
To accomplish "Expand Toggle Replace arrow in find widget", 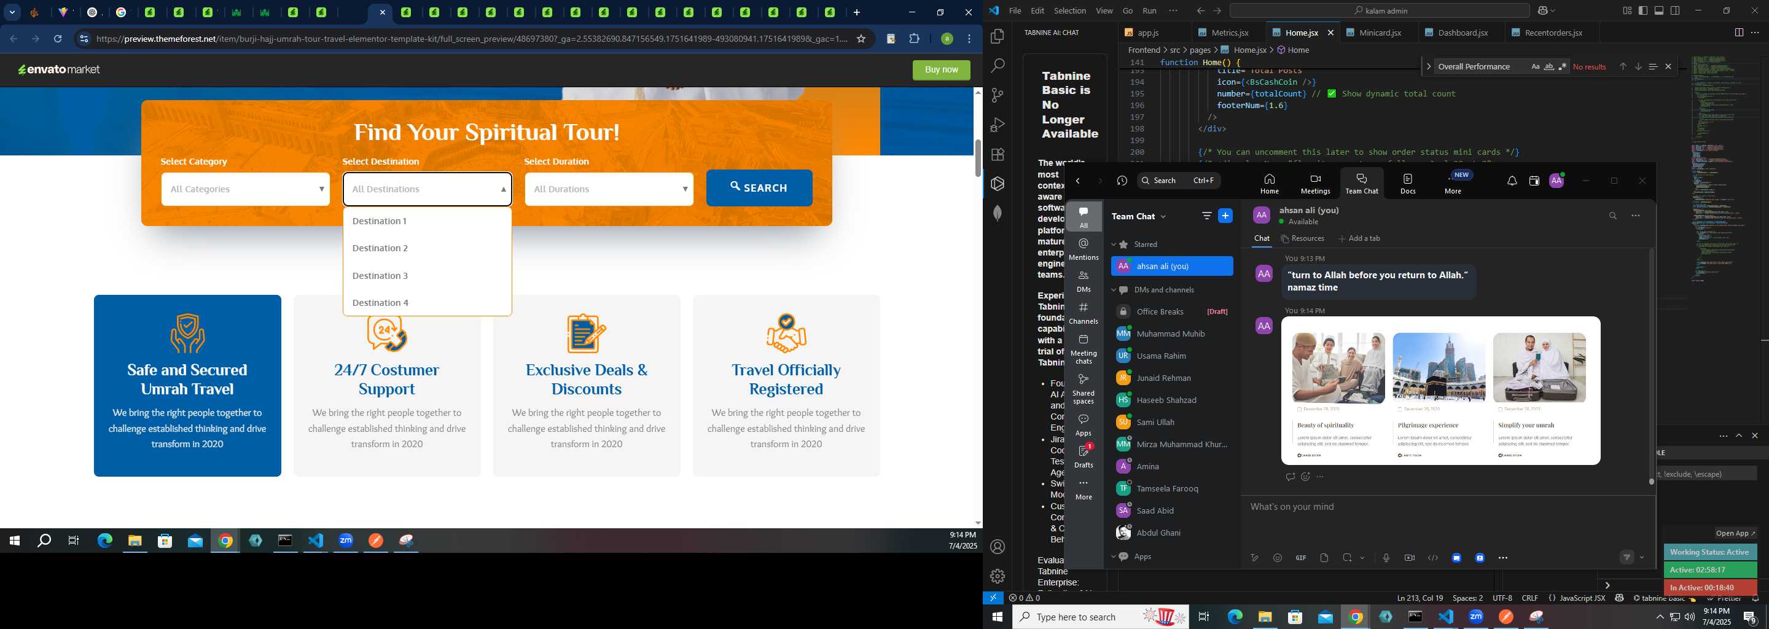I will [x=1428, y=66].
